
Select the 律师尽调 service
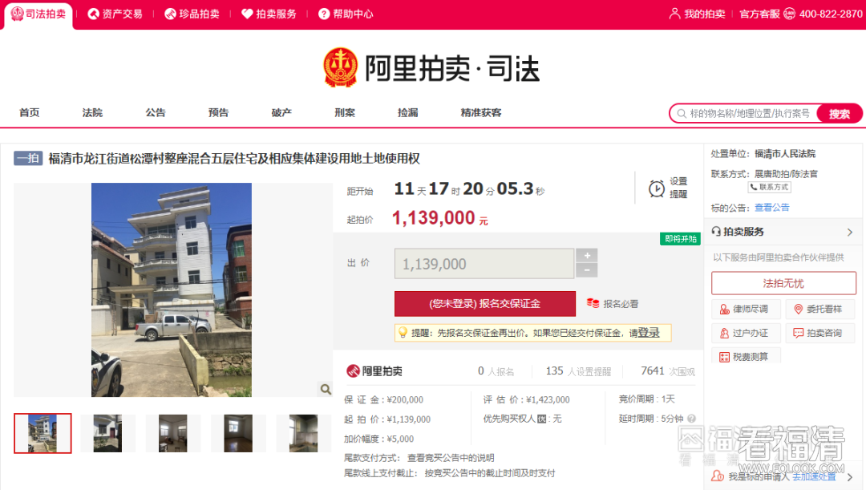coord(747,309)
